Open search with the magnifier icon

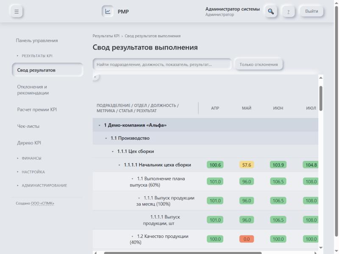click(x=271, y=11)
